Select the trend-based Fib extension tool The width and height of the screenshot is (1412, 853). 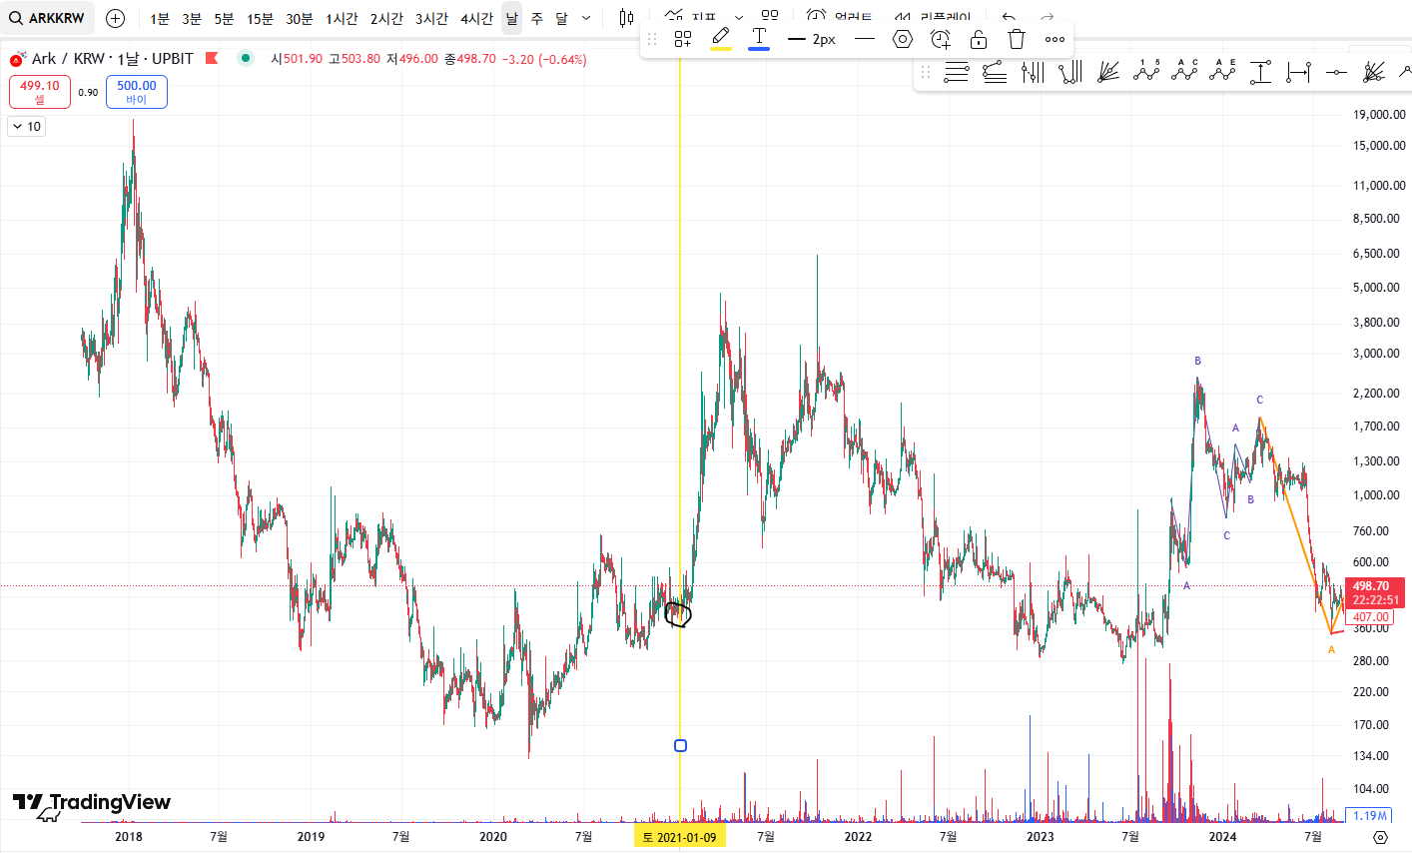coord(995,72)
